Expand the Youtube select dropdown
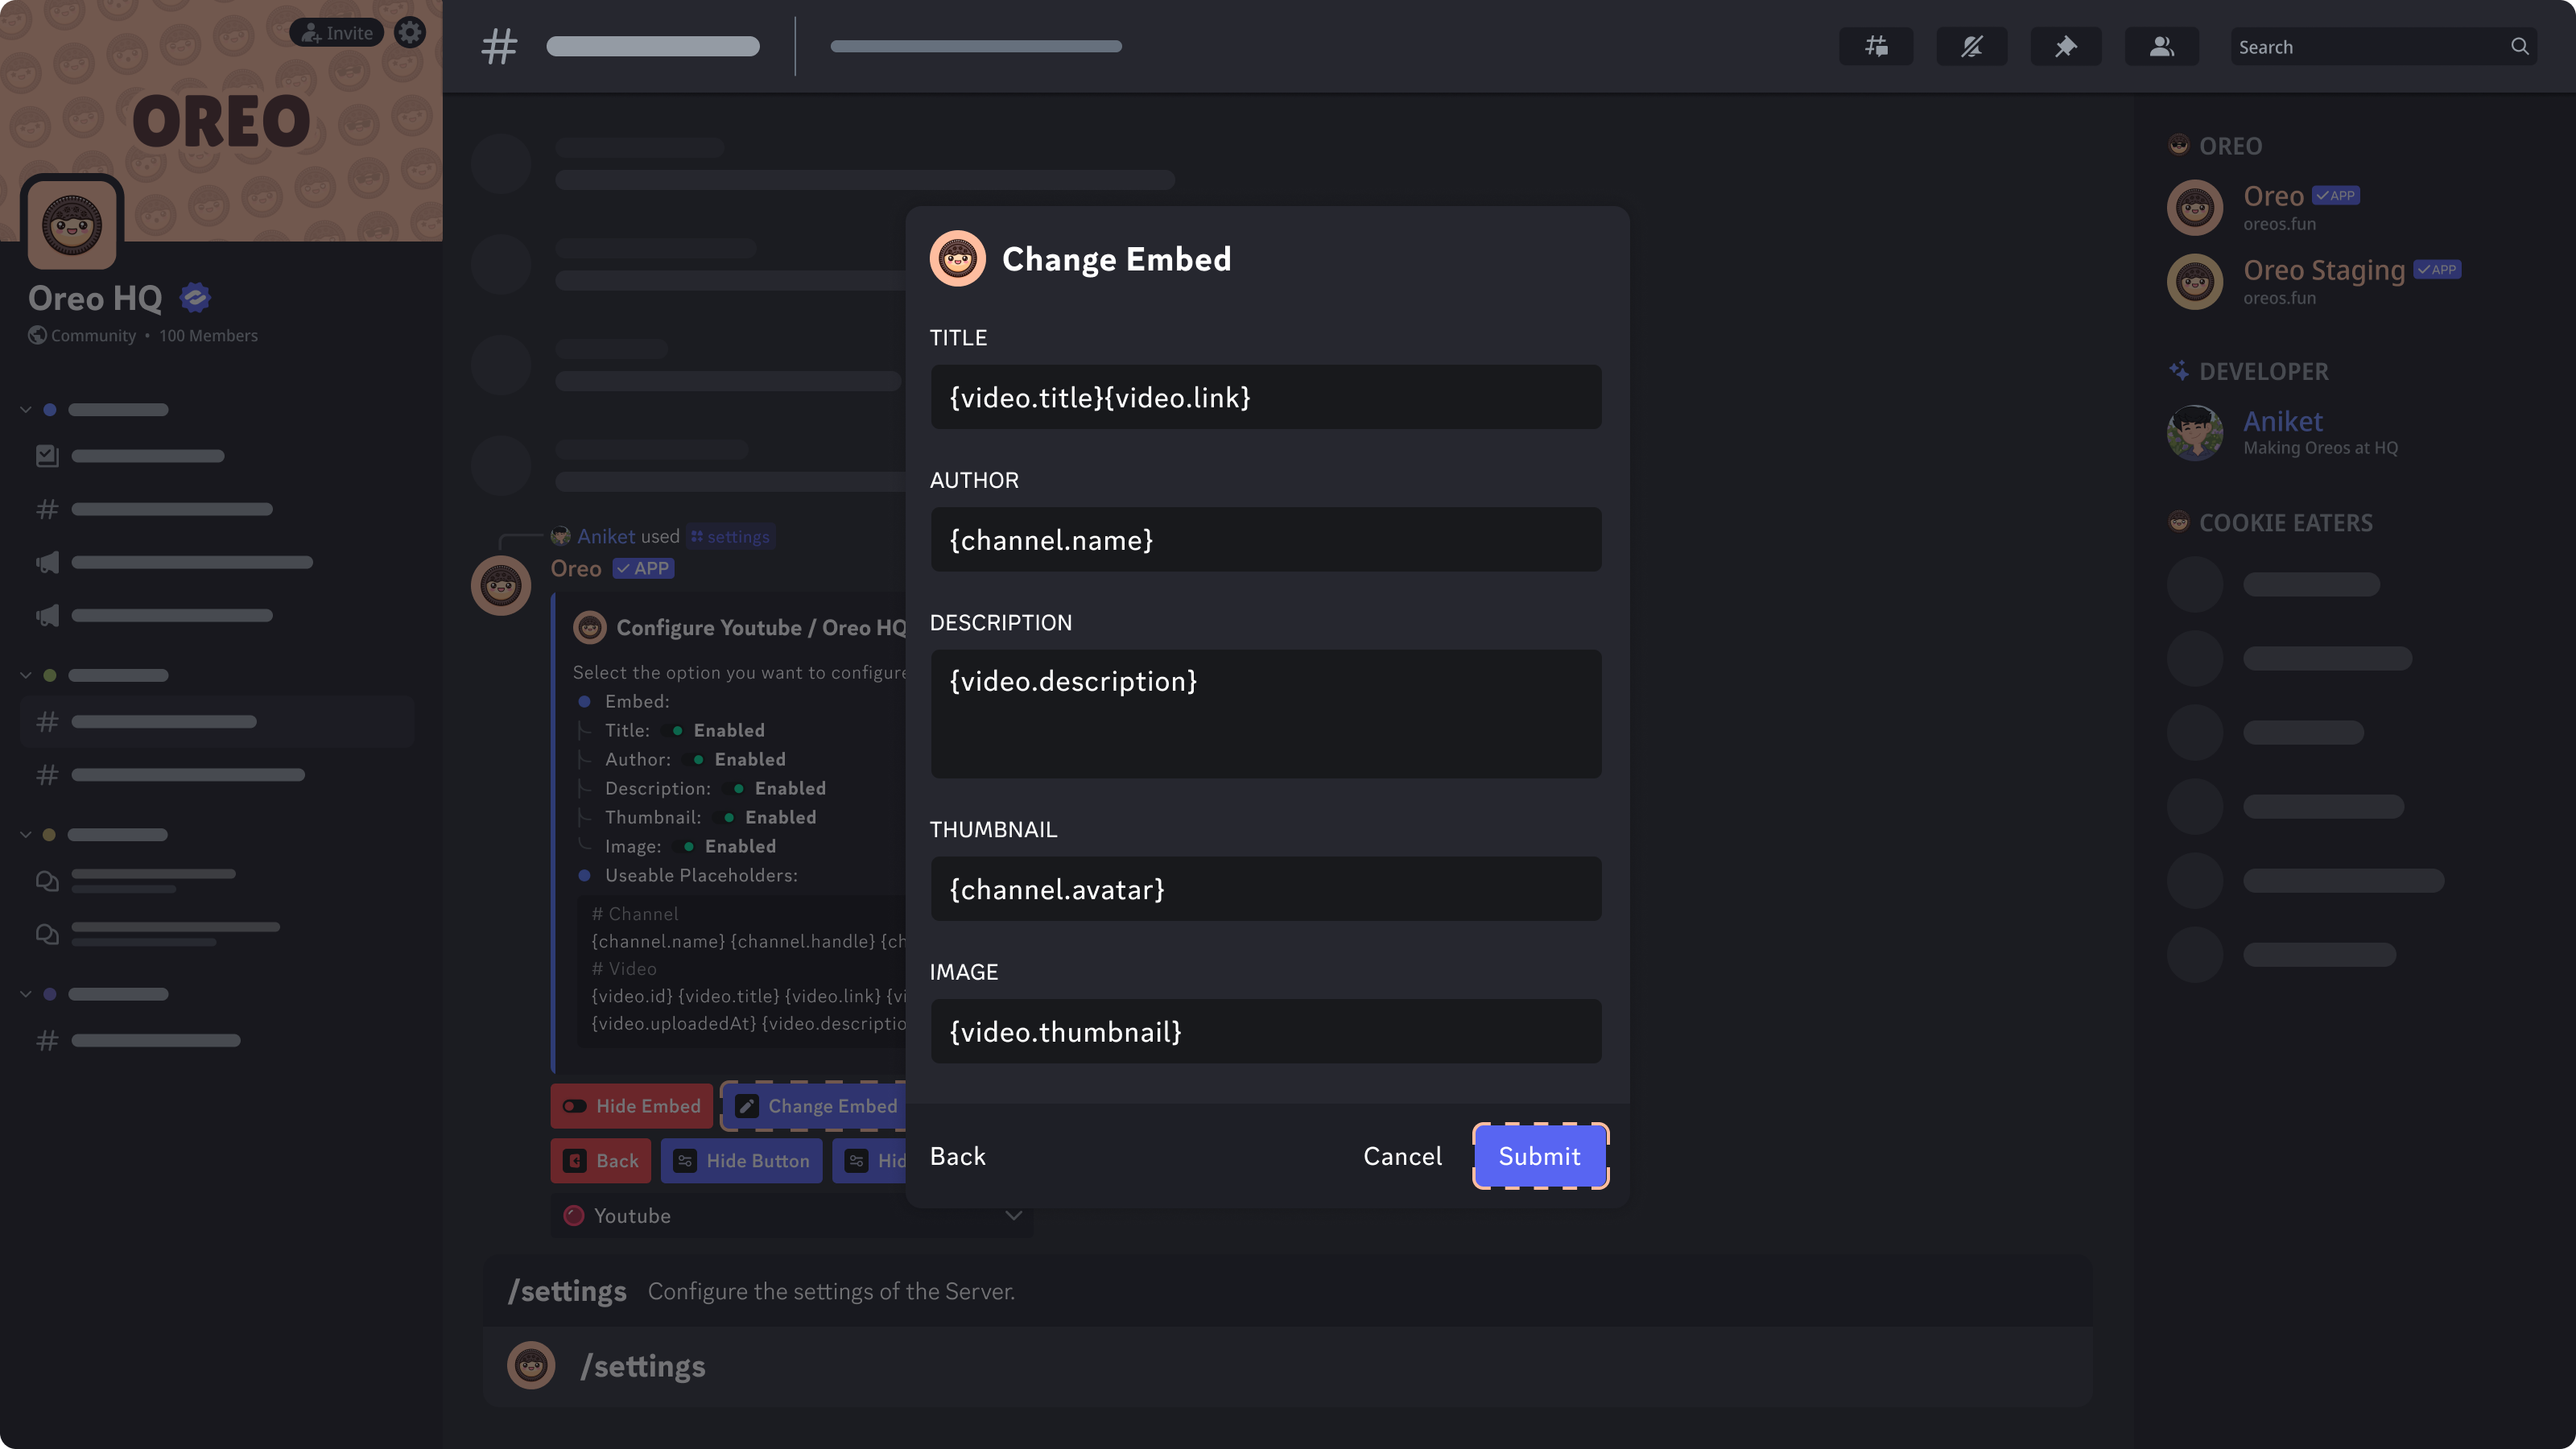The image size is (2576, 1449). coord(792,1215)
